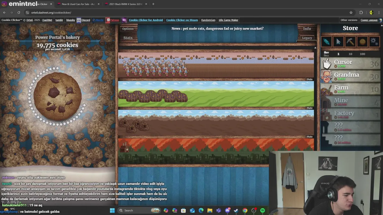Buy the first store upgrade (blue rolling pin)
This screenshot has height=215, width=383.
point(326,42)
